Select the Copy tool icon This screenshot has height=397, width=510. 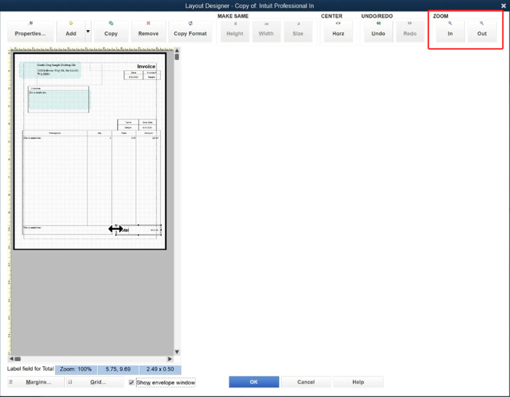click(111, 30)
